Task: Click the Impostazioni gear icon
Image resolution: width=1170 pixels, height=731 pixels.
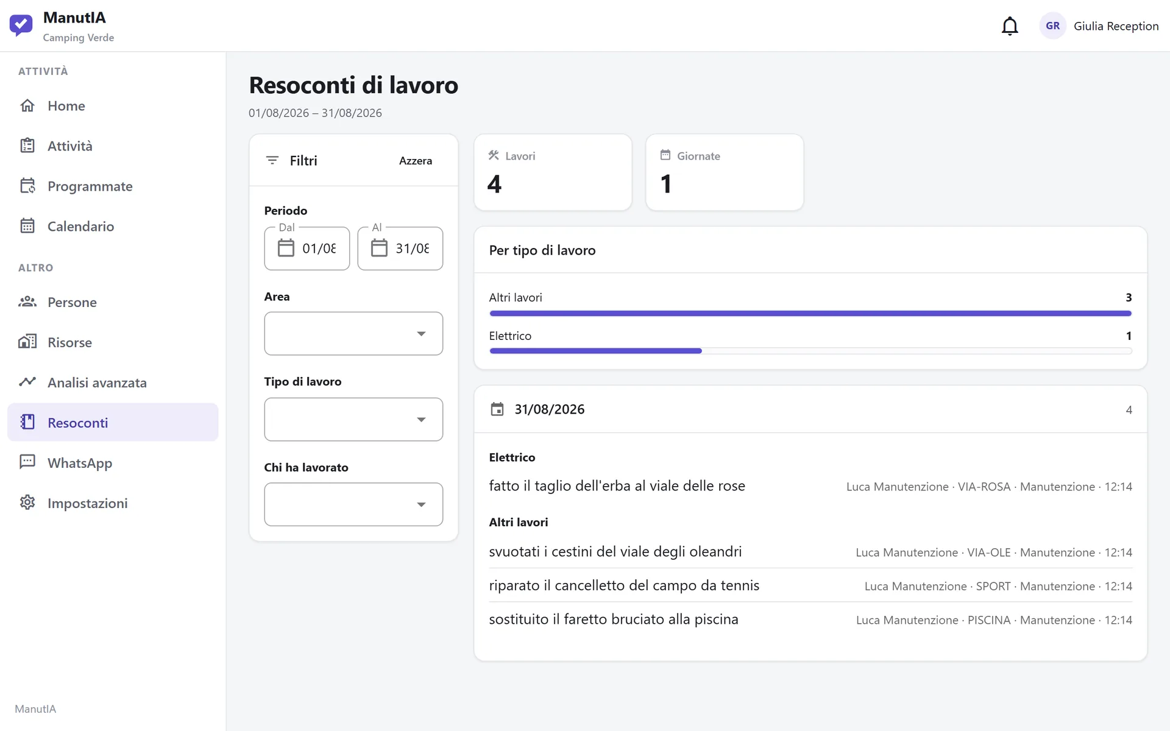Action: coord(27,503)
